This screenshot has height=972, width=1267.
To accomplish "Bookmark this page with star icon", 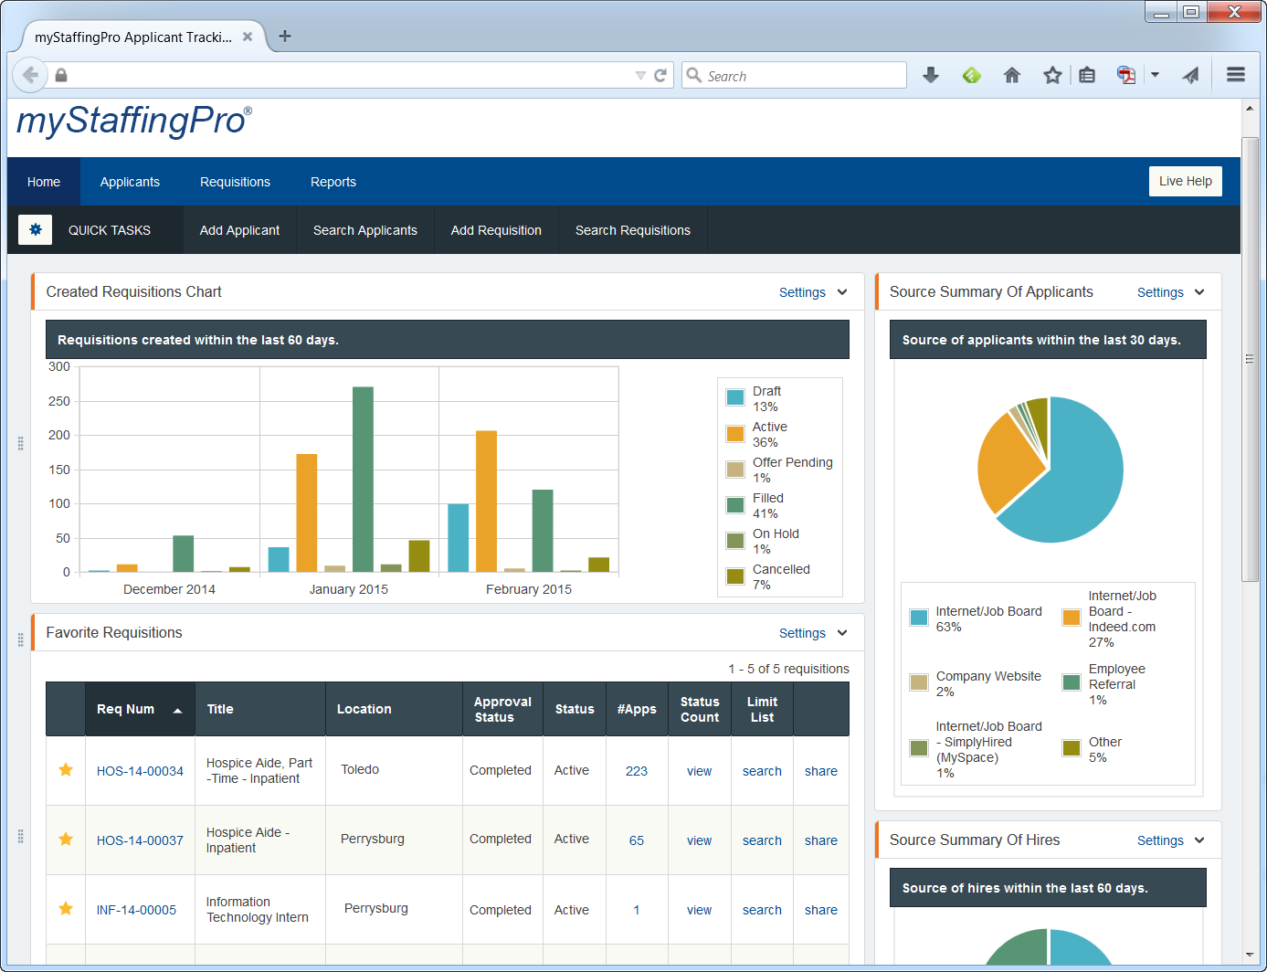I will coord(1052,75).
